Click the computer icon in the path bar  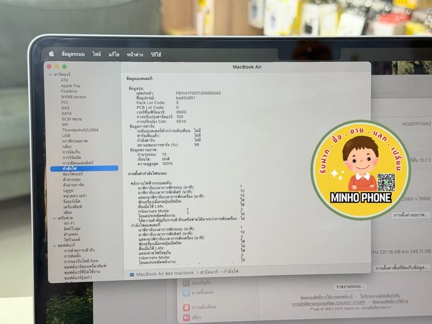[132, 274]
